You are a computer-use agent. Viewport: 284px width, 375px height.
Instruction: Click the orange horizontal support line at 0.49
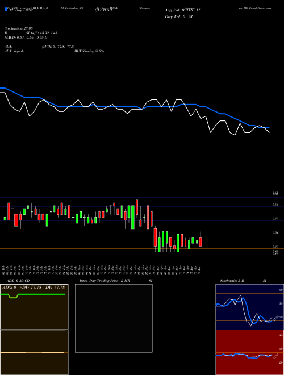[142, 249]
